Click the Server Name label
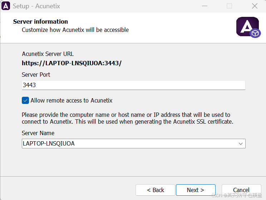266x200 pixels. tap(38, 133)
